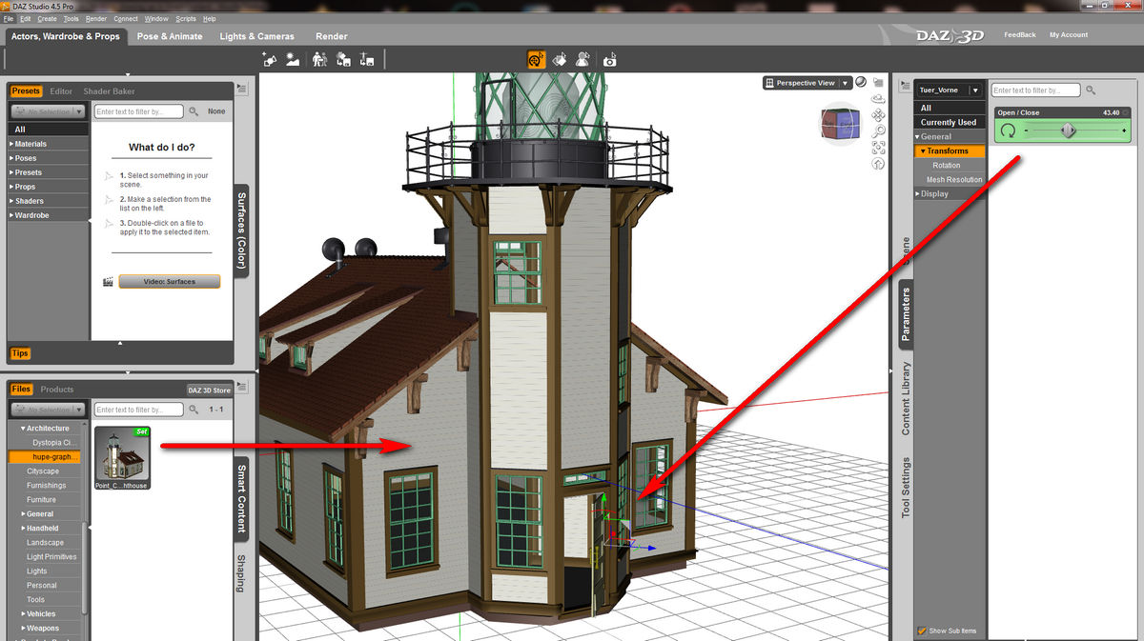Viewport: 1144px width, 641px height.
Task: Click the Tips button in Surfaces pane
Action: coord(20,353)
